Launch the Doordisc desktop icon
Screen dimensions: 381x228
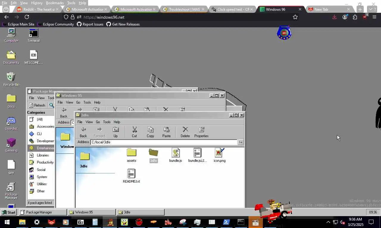pyautogui.click(x=11, y=123)
